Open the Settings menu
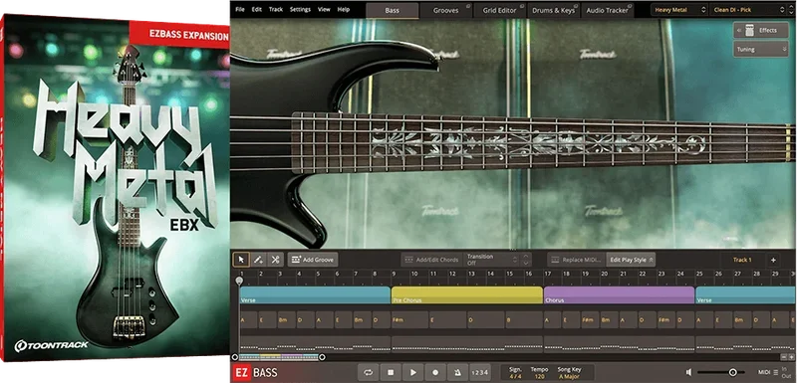The height and width of the screenshot is (383, 797). [301, 10]
